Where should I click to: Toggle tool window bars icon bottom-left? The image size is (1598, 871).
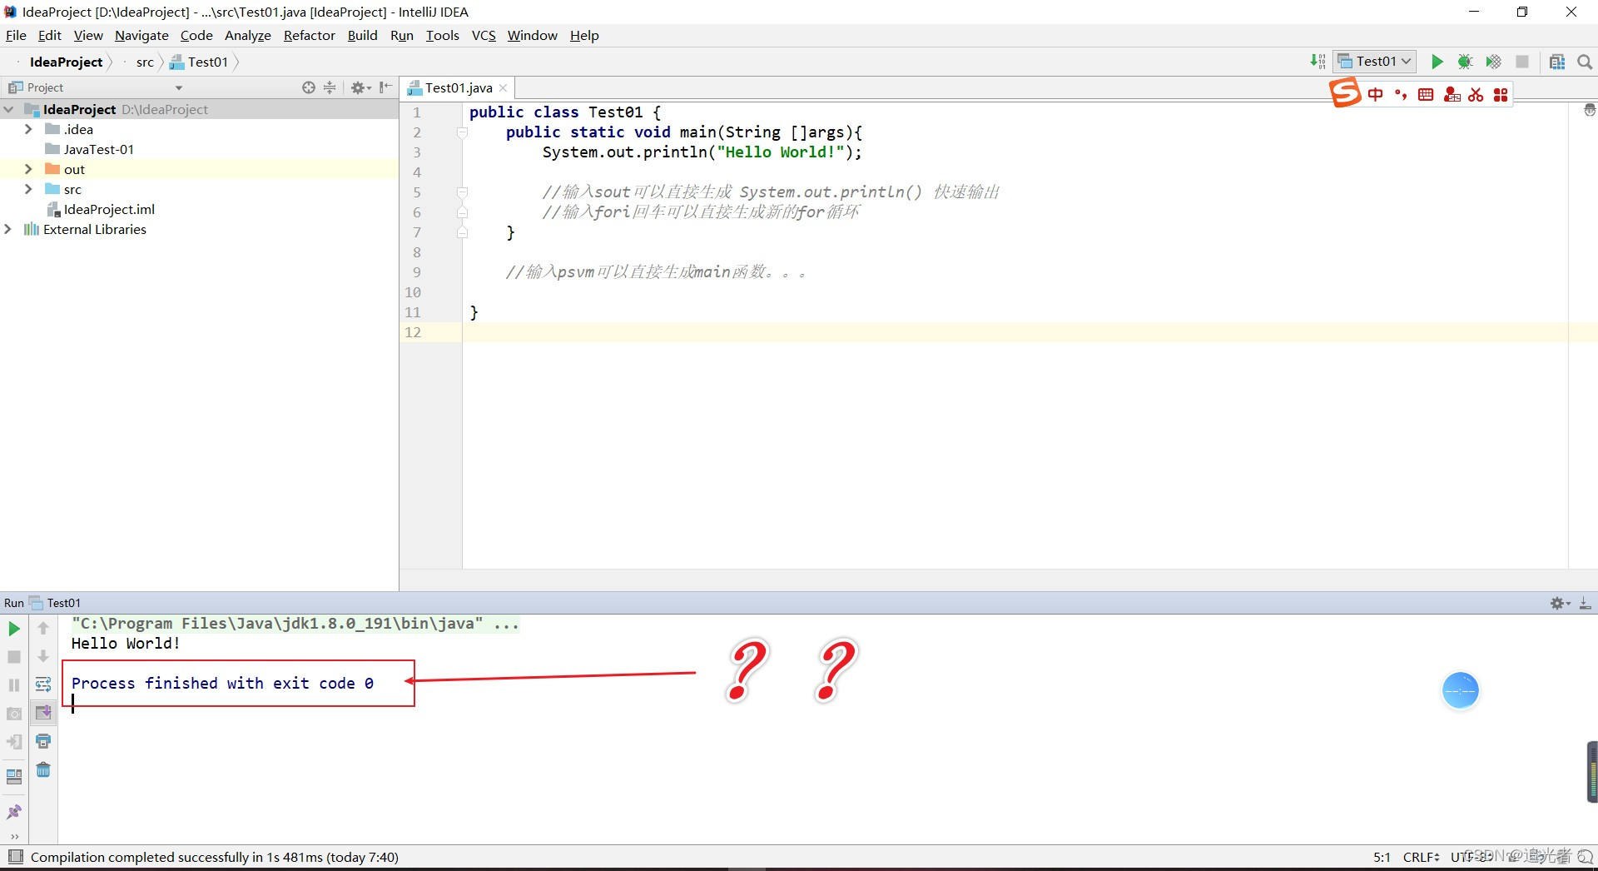click(15, 857)
